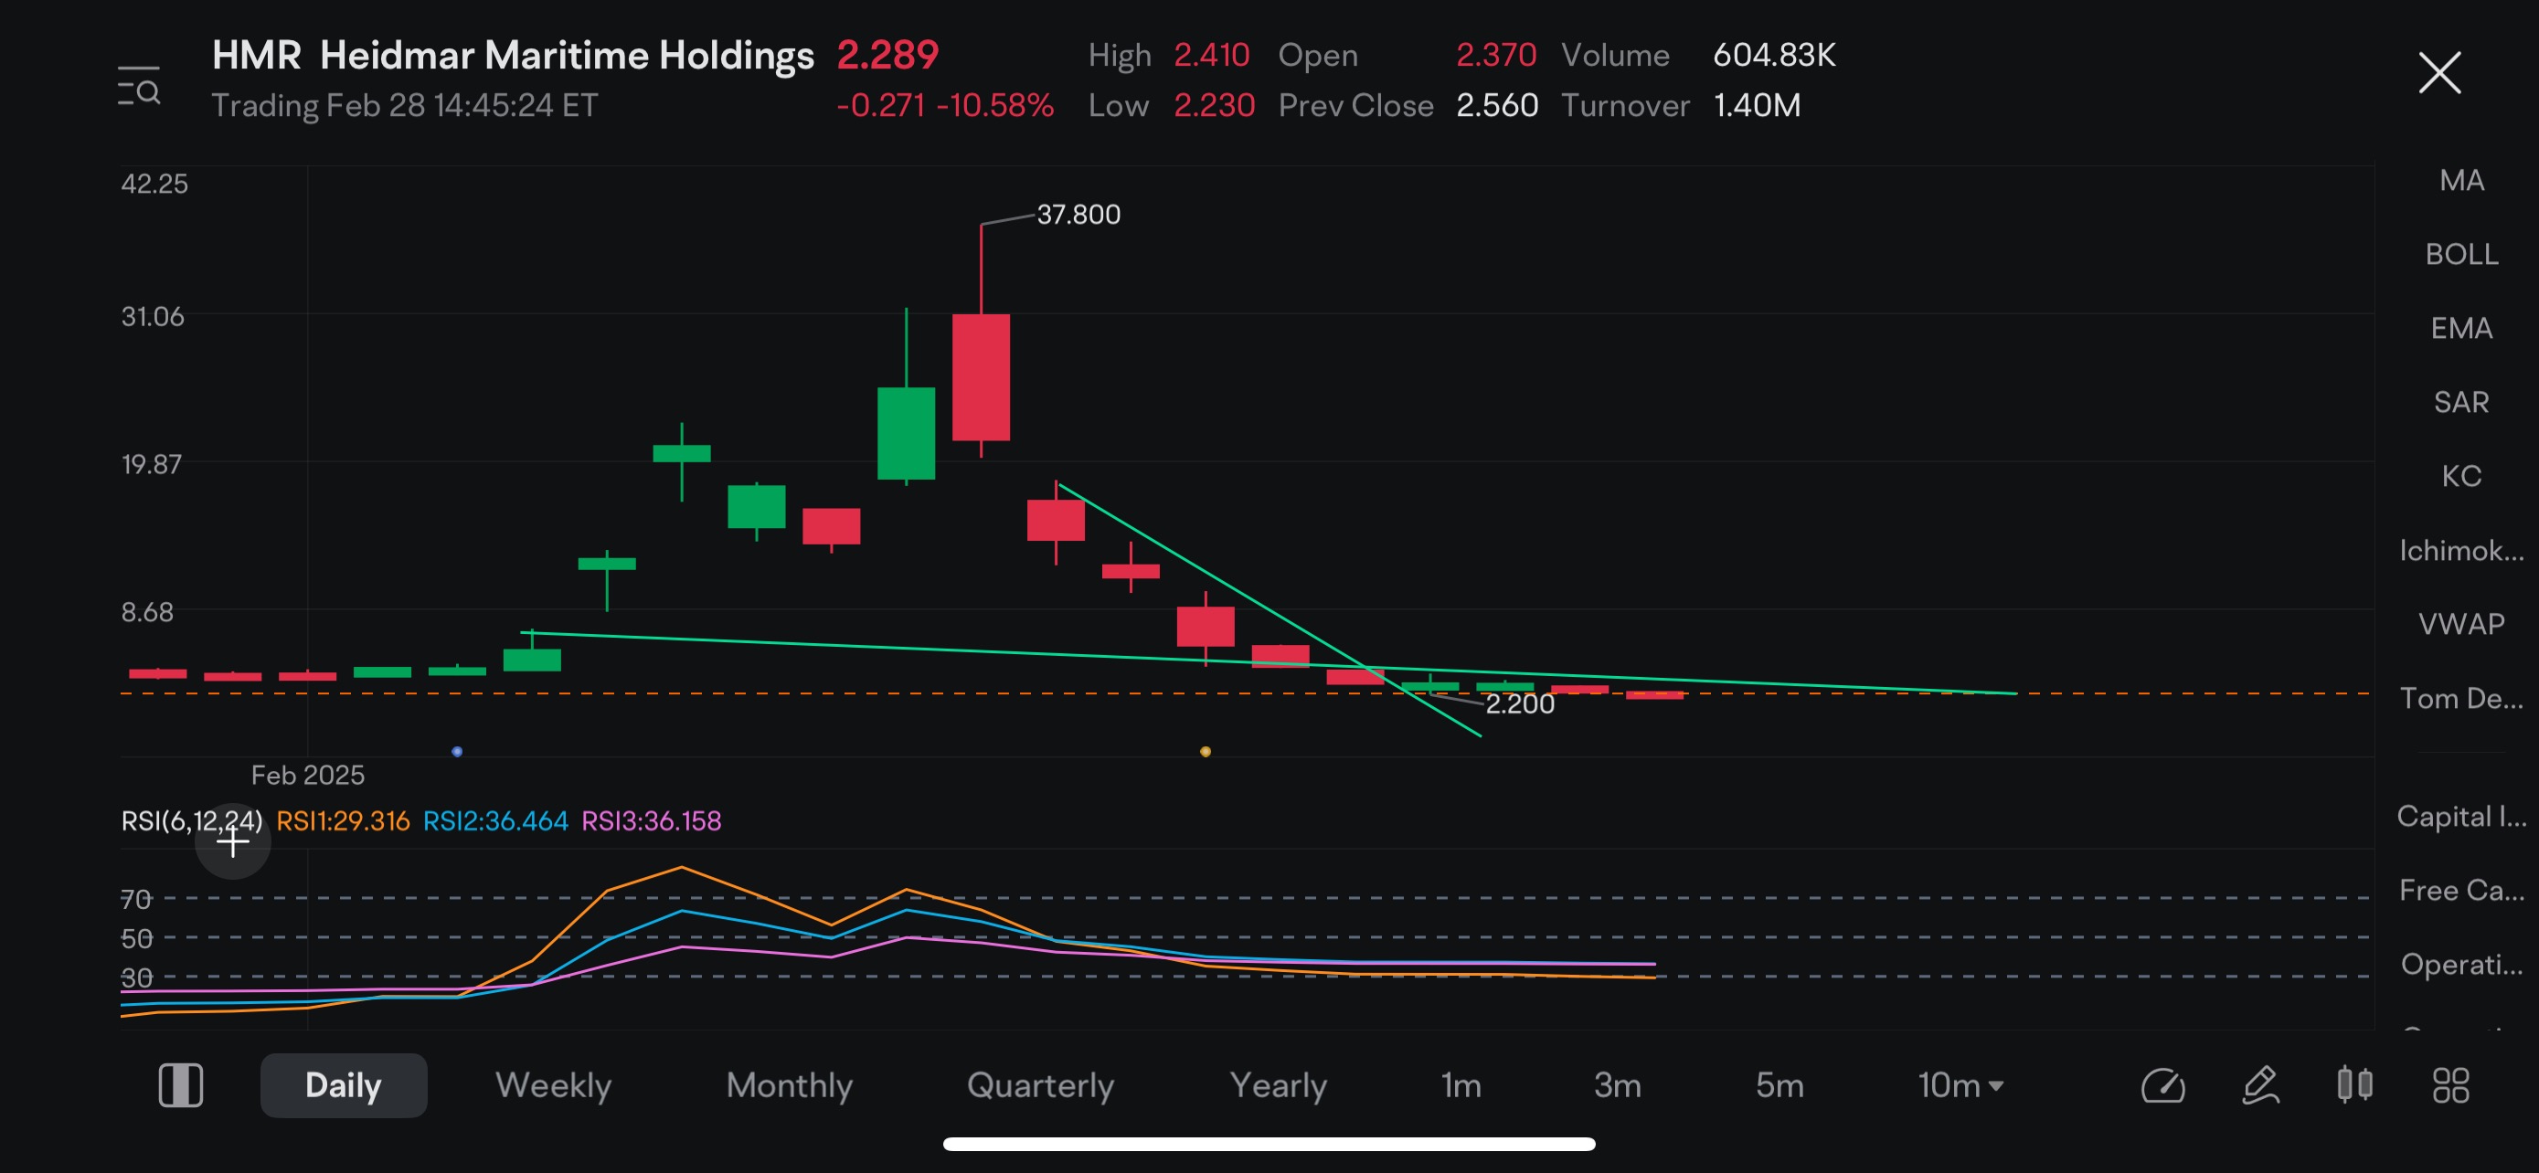Expand the 10m interval dropdown
Screen dimensions: 2539x1173
1960,1084
